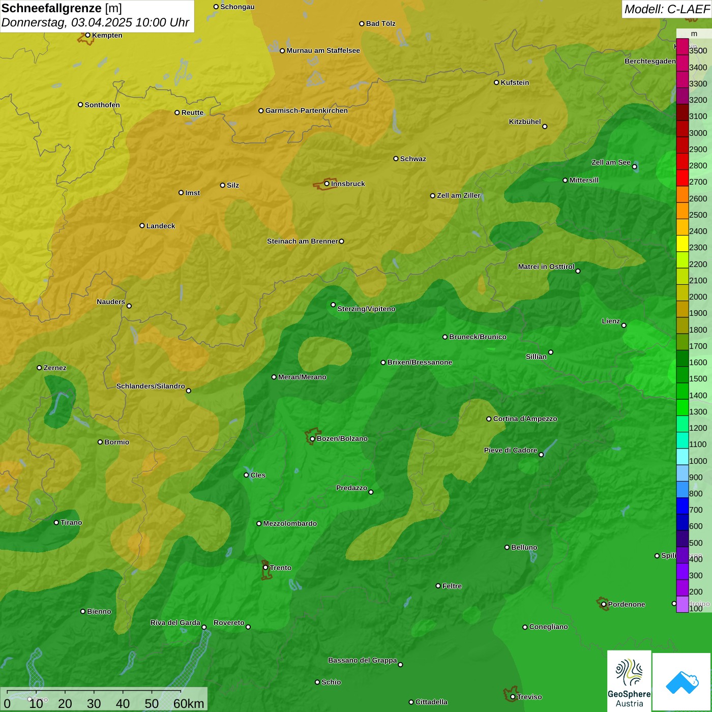Click the Matrei in Osttirol marker

click(x=578, y=271)
